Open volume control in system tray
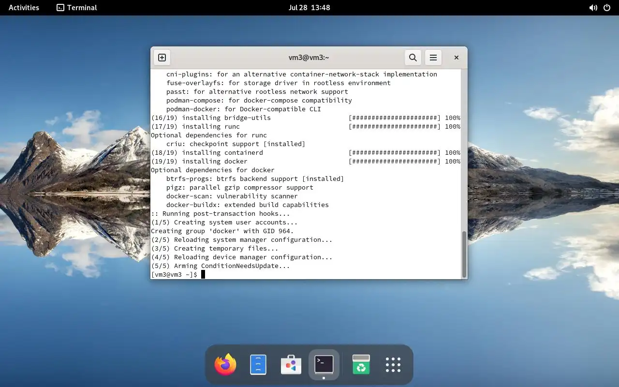This screenshot has width=619, height=387. [x=593, y=8]
